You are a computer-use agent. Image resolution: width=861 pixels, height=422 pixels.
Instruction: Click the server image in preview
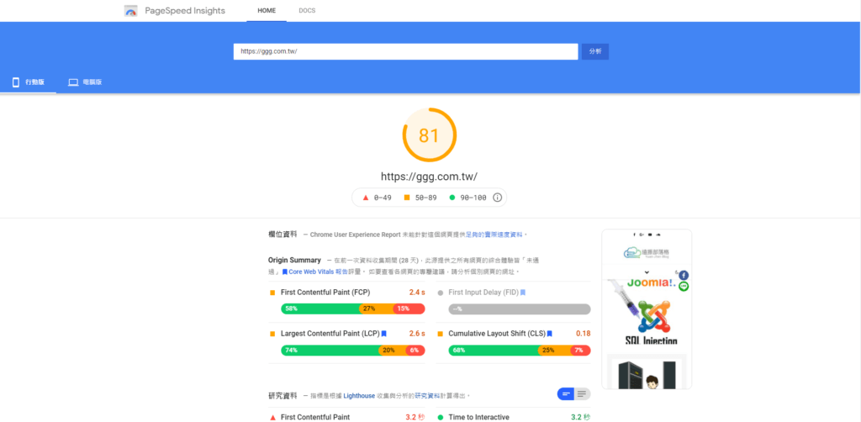[647, 373]
